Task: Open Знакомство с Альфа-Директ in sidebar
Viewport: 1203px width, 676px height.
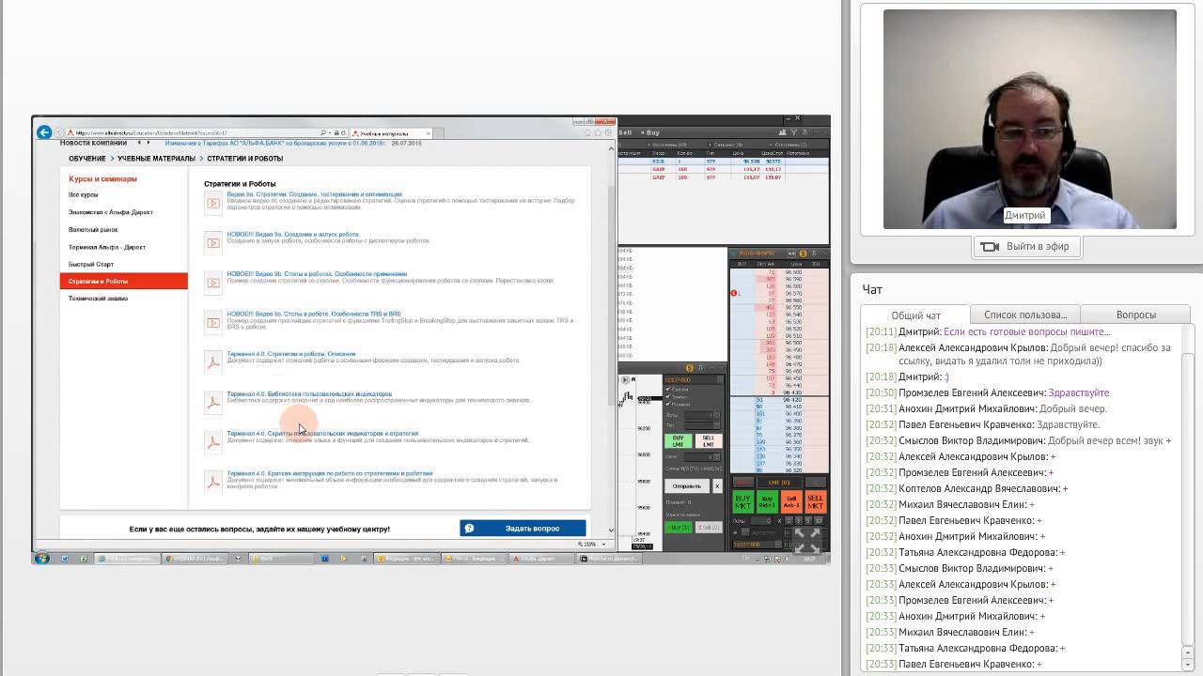Action: click(110, 212)
